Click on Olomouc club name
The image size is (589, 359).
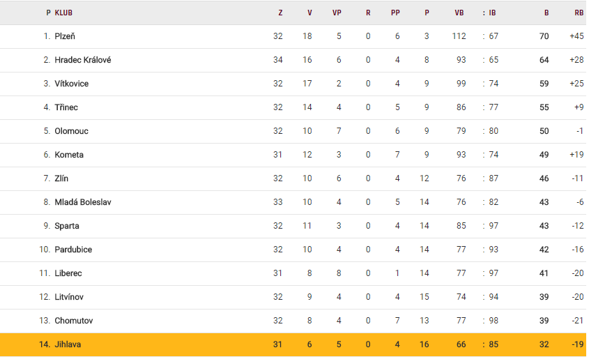coord(71,131)
